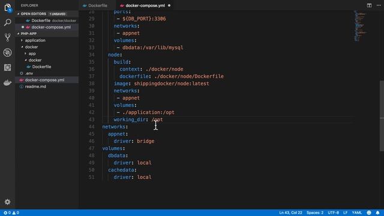Screen dimensions: 384x216
Task: Change the YAML language mode
Action: click(x=357, y=213)
